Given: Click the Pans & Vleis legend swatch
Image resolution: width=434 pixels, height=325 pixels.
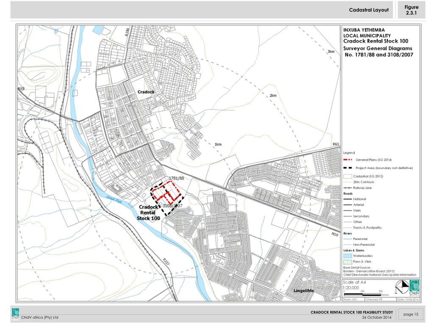Looking at the screenshot, I should click(x=348, y=262).
